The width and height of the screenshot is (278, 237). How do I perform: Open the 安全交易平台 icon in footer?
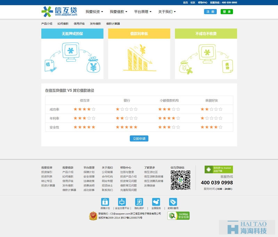click(122, 202)
